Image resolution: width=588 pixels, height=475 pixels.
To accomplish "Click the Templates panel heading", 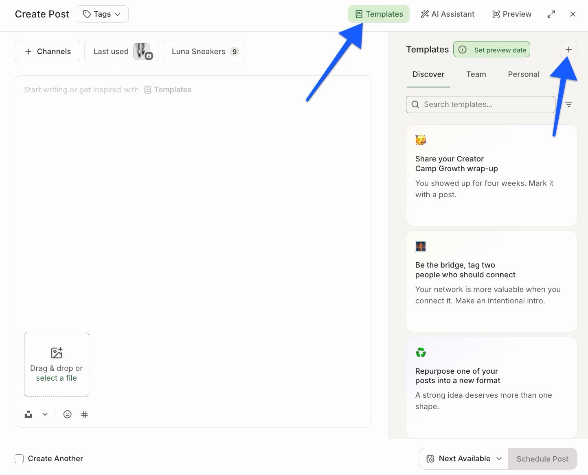I will (428, 50).
